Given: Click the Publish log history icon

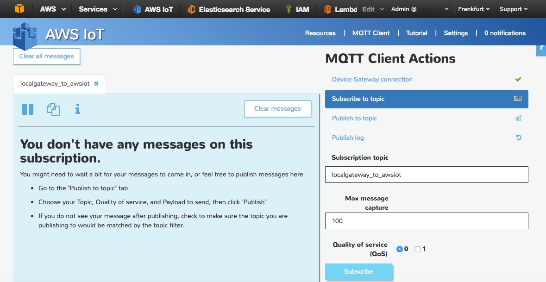Looking at the screenshot, I should click(519, 138).
